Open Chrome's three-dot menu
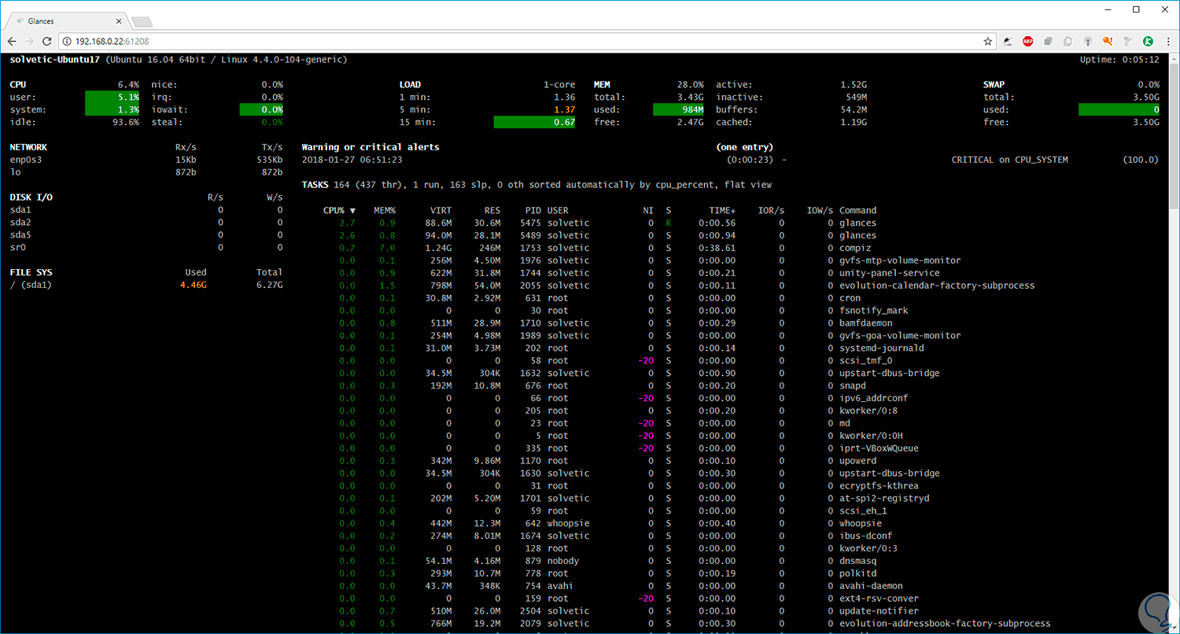1180x634 pixels. click(1168, 41)
